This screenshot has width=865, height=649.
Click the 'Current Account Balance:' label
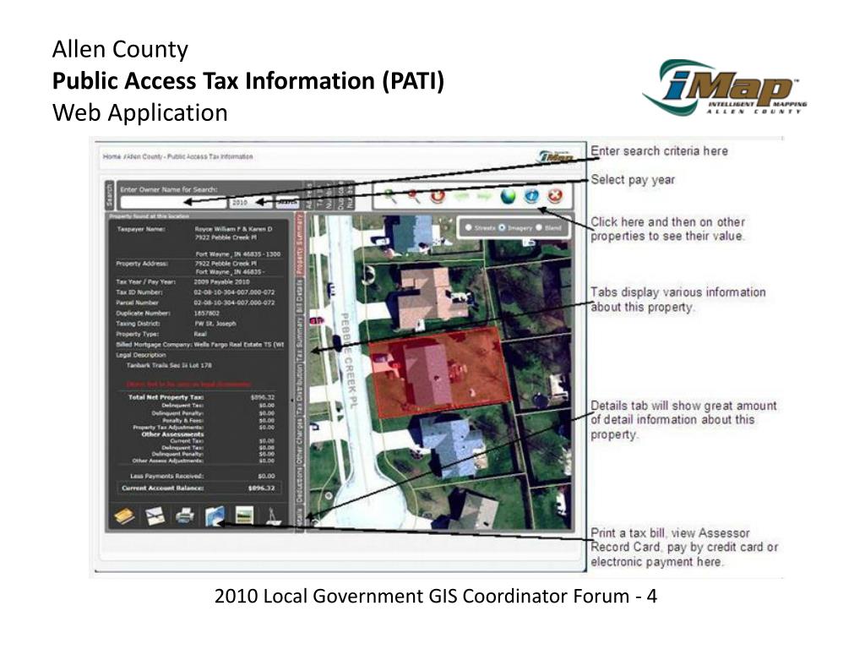[x=163, y=488]
